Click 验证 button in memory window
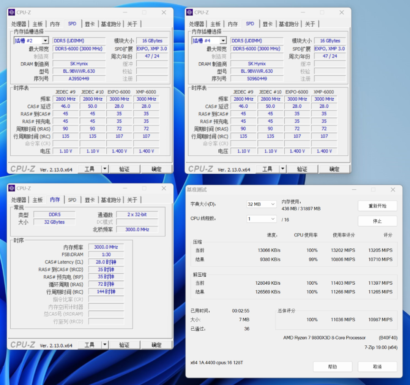Screen dimensions: 410x385 125,345
